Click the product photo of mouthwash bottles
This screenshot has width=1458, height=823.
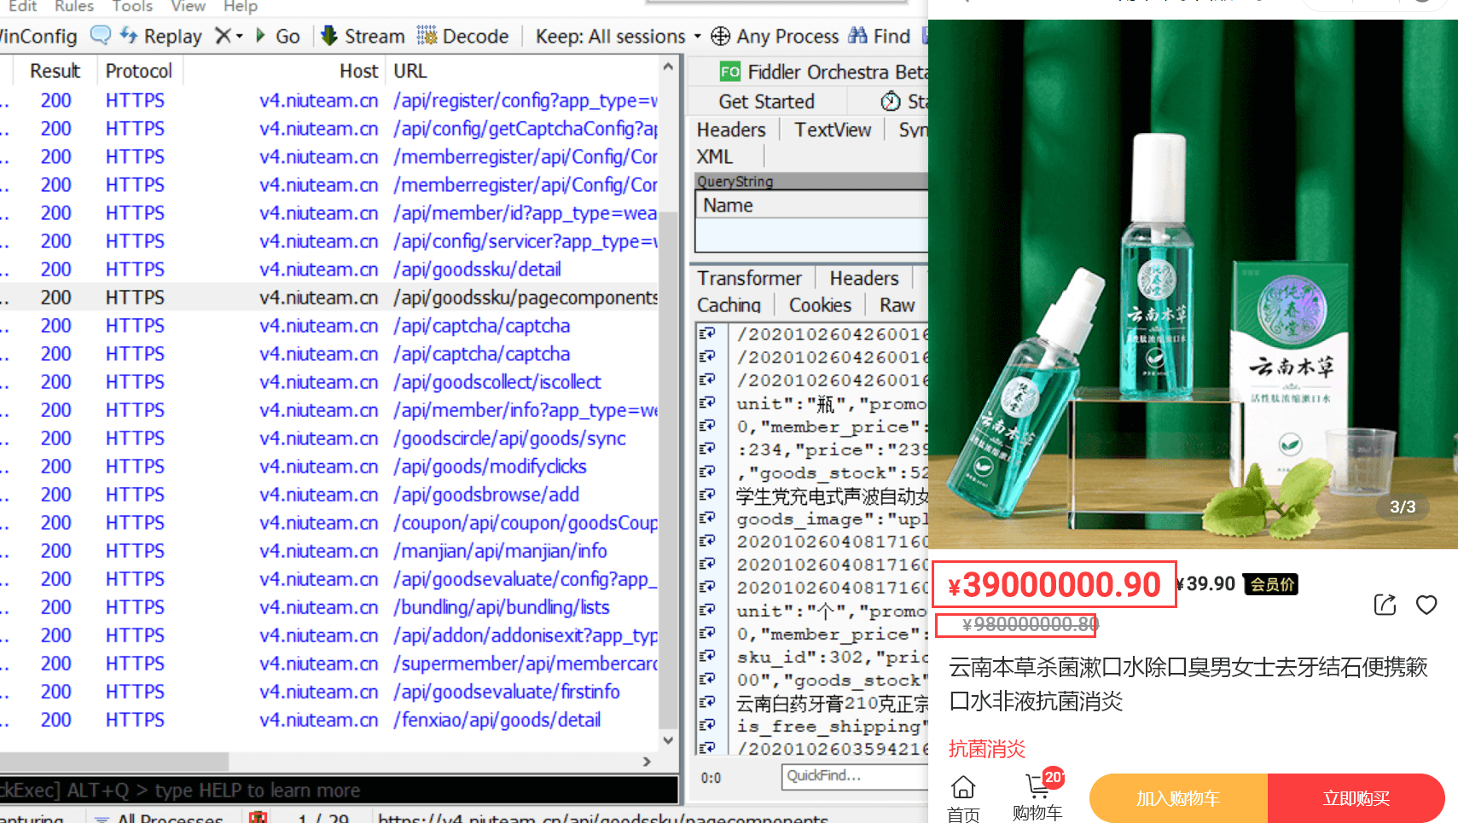(x=1193, y=284)
